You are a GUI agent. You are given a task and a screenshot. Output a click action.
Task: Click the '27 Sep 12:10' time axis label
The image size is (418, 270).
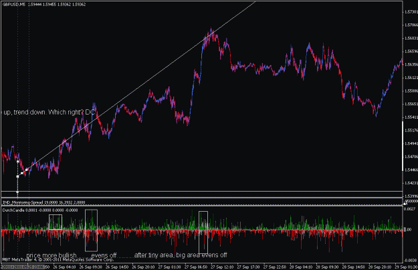click(222, 267)
